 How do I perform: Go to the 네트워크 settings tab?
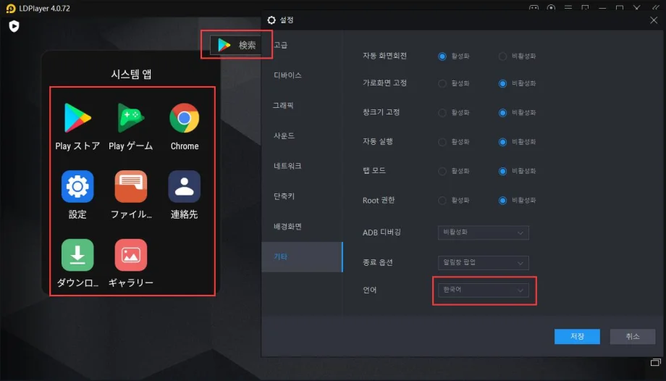click(302, 166)
